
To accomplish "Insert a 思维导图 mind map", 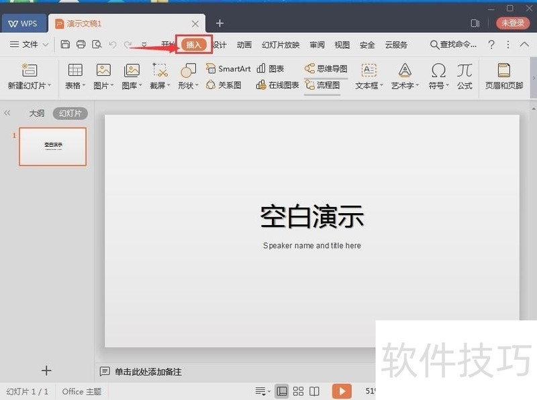I will point(326,68).
